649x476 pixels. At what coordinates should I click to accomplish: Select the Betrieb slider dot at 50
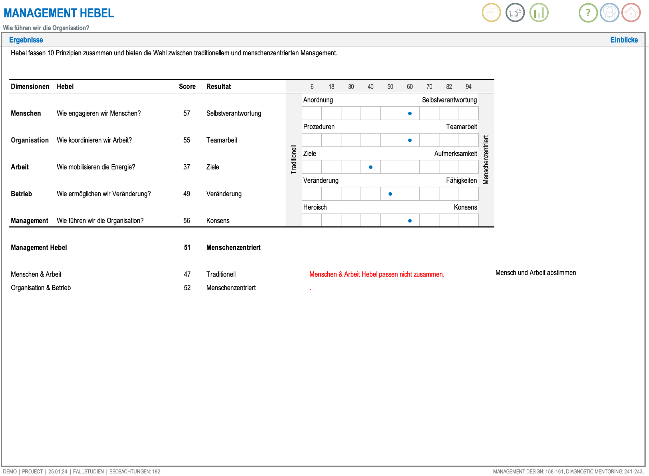pos(390,194)
